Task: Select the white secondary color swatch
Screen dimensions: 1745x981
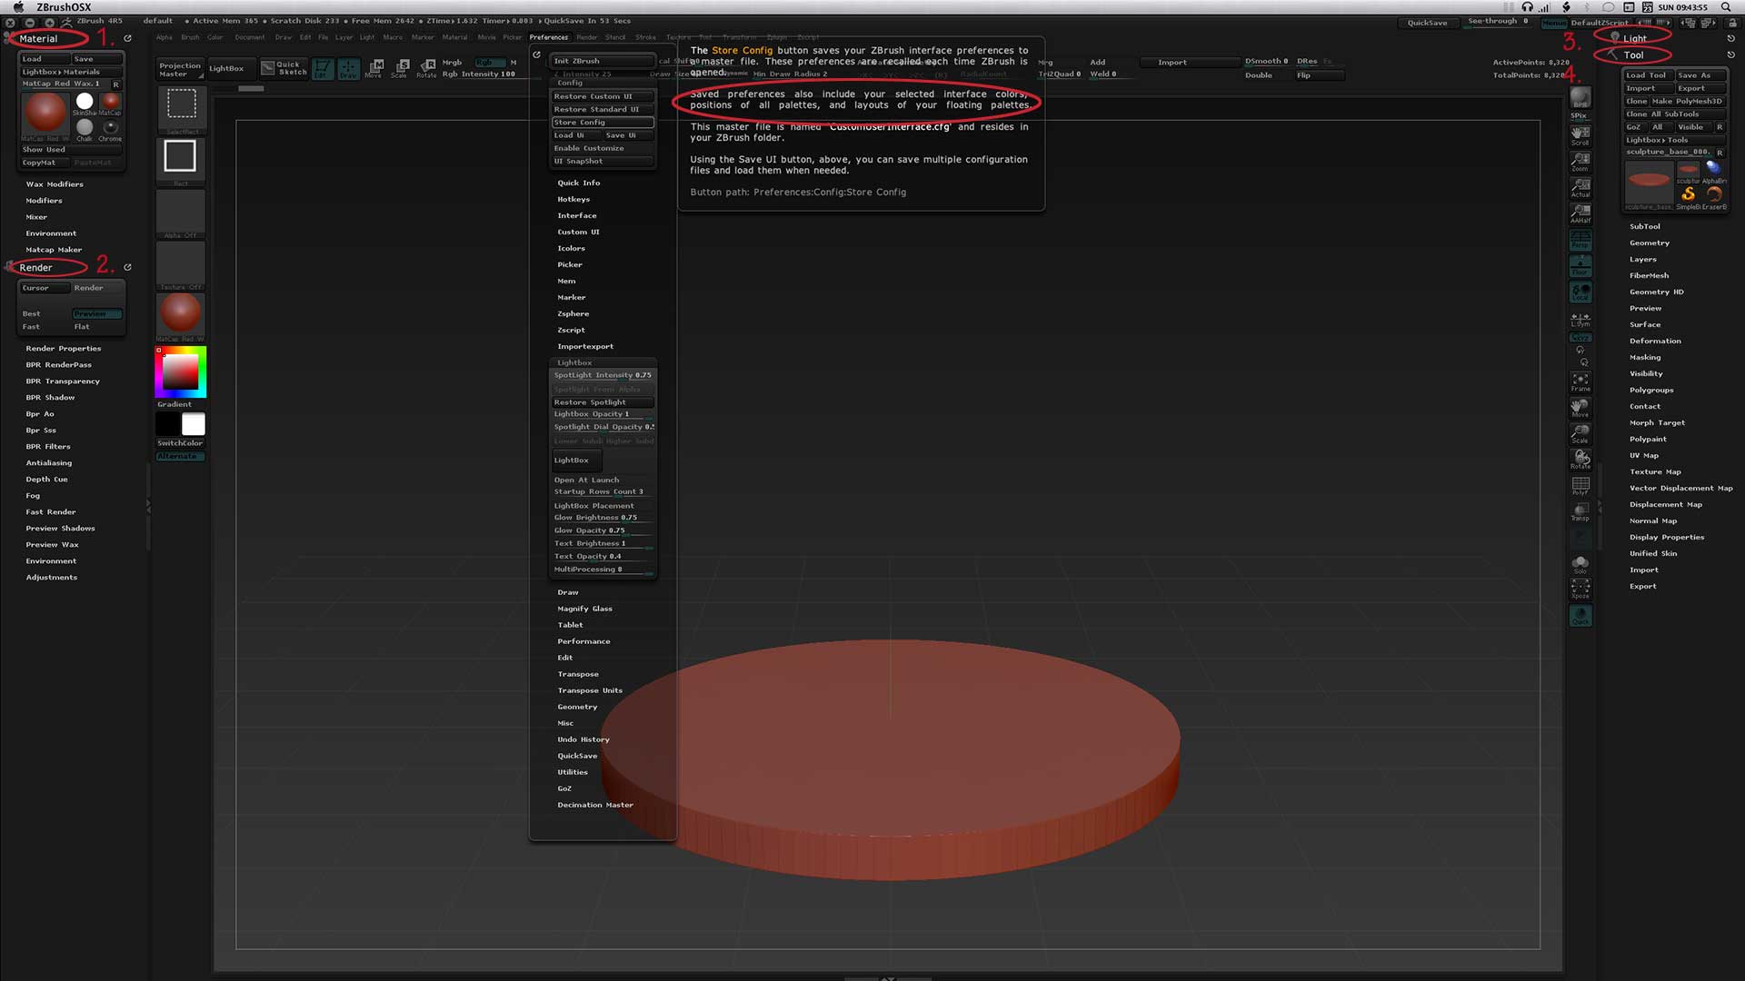Action: pyautogui.click(x=194, y=424)
